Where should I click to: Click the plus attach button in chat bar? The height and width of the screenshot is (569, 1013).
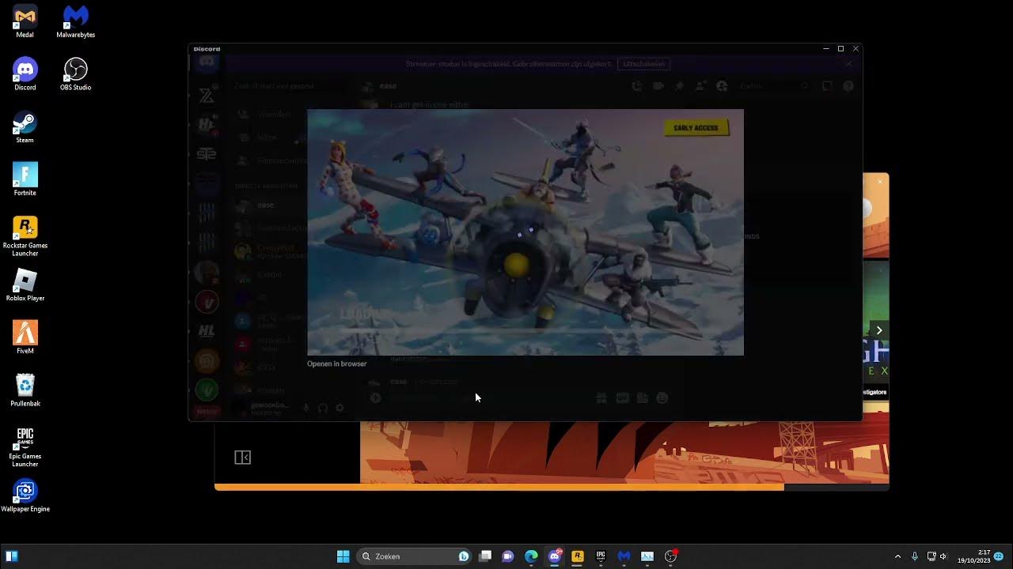376,398
